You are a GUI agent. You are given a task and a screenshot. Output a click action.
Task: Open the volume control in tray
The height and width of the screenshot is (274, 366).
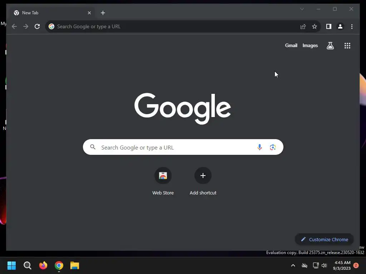click(x=324, y=265)
